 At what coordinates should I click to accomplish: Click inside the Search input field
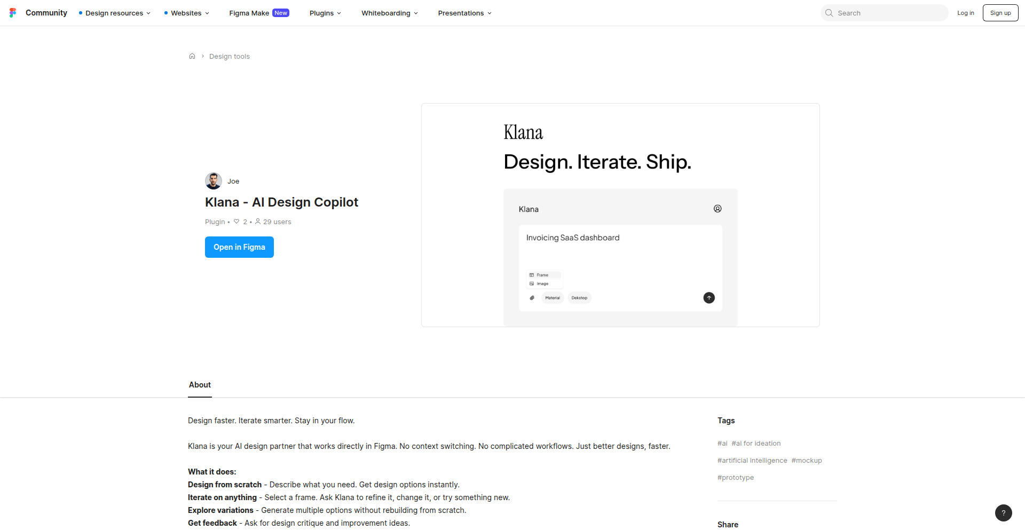click(x=886, y=12)
